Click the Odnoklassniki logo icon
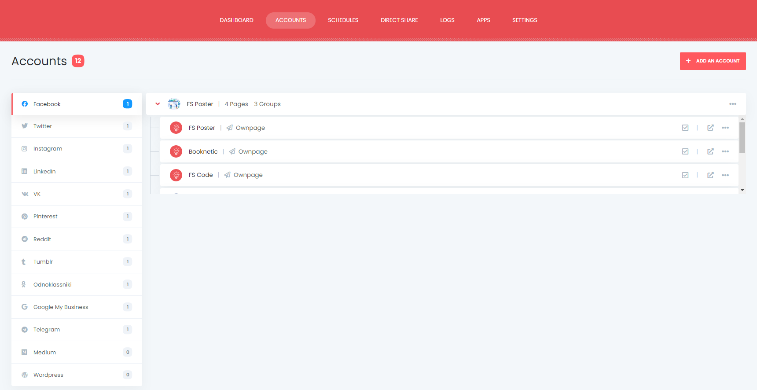 click(x=24, y=284)
